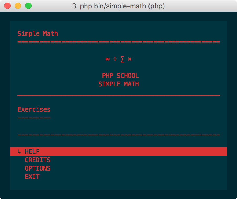The image size is (237, 199).
Task: Select the HELP menu item
Action: tap(118, 151)
